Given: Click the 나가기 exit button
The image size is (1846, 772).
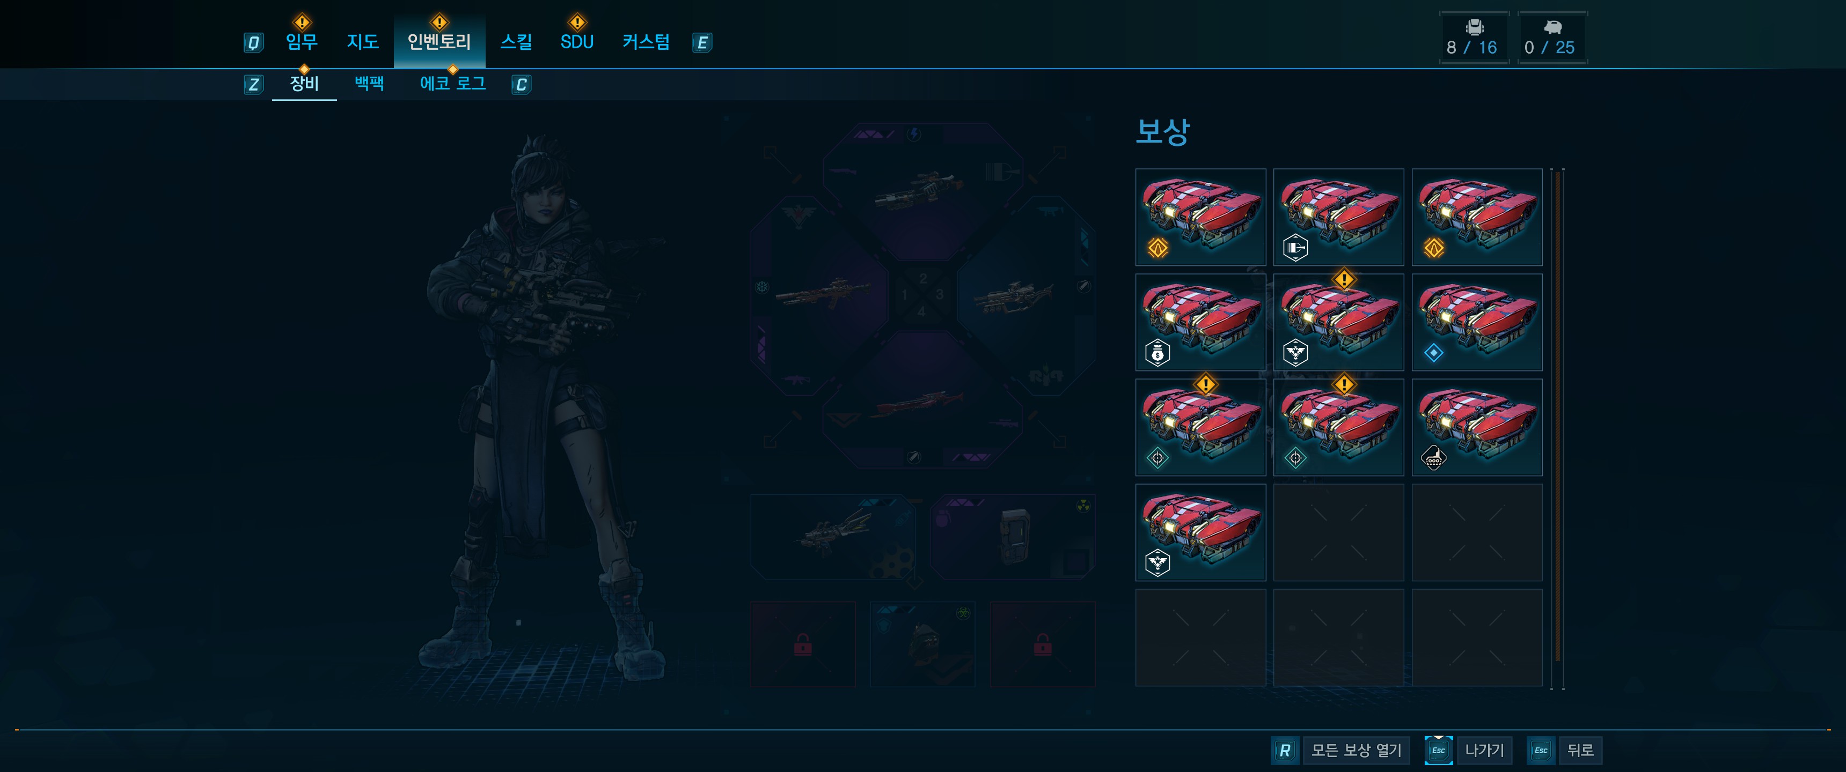Looking at the screenshot, I should pyautogui.click(x=1484, y=750).
